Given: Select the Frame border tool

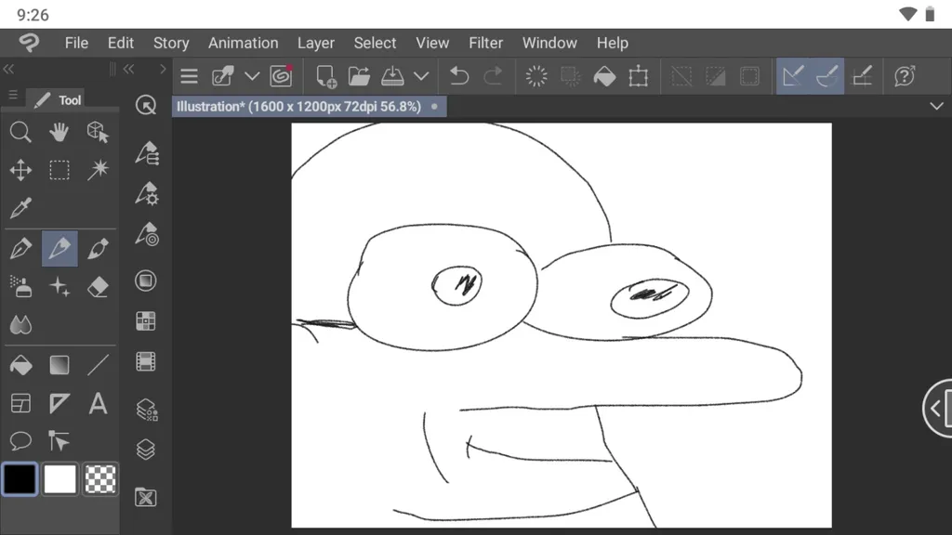Looking at the screenshot, I should (20, 403).
